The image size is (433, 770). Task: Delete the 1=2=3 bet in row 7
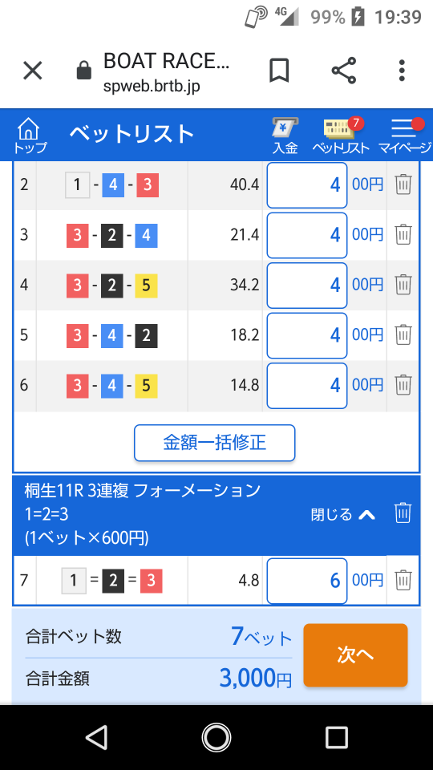[403, 580]
